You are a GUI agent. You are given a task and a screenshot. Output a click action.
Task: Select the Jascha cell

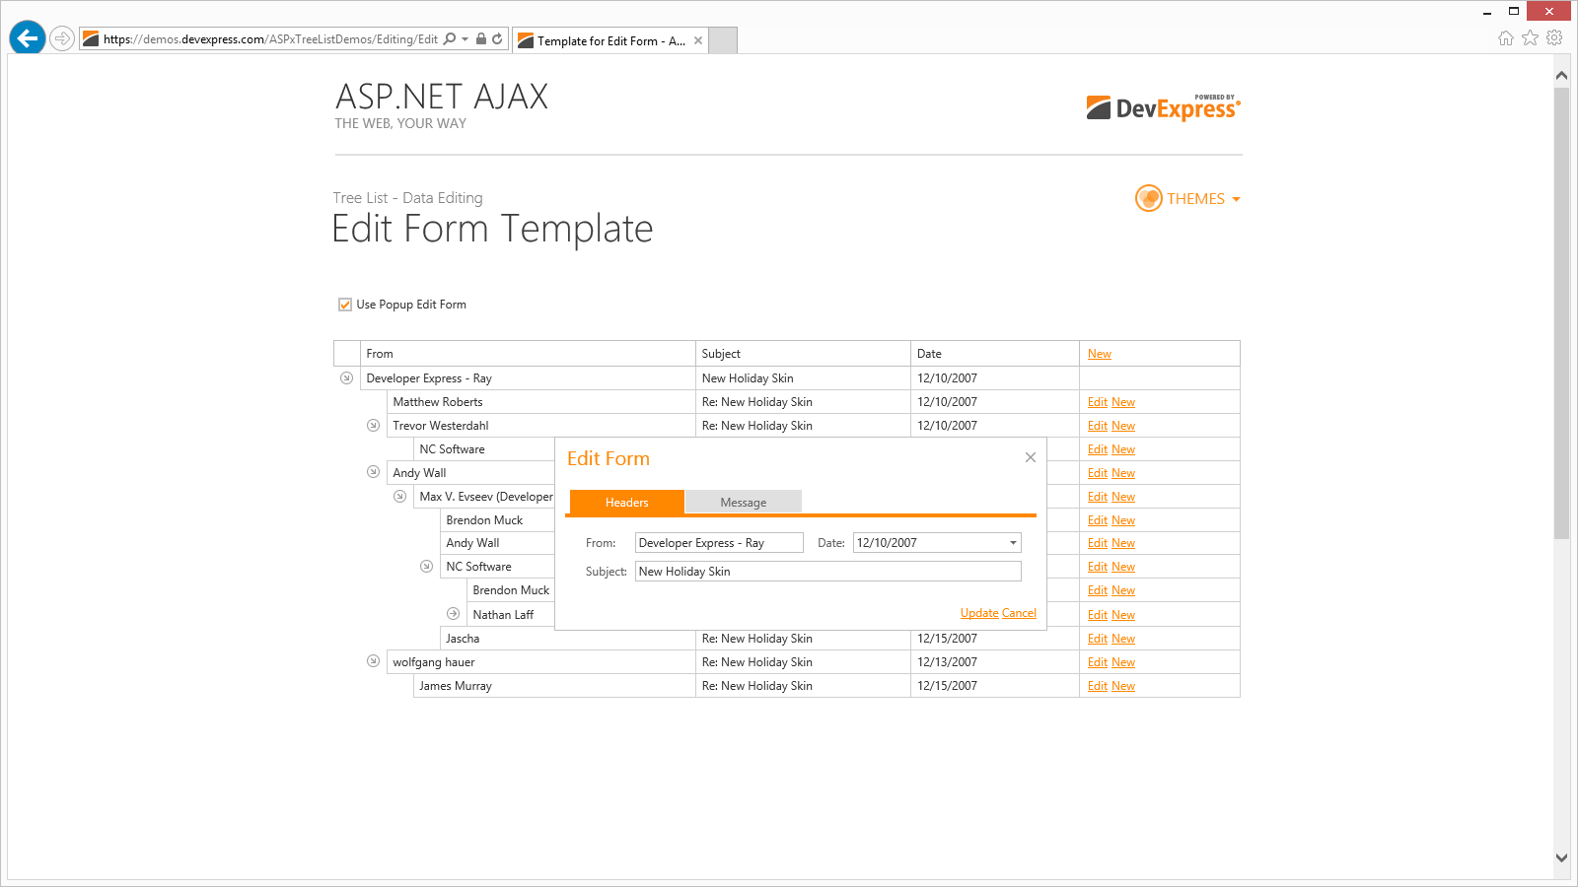(x=568, y=639)
